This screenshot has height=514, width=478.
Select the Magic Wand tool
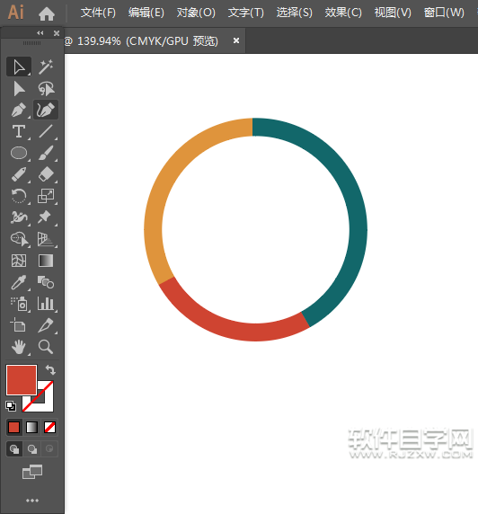click(46, 66)
